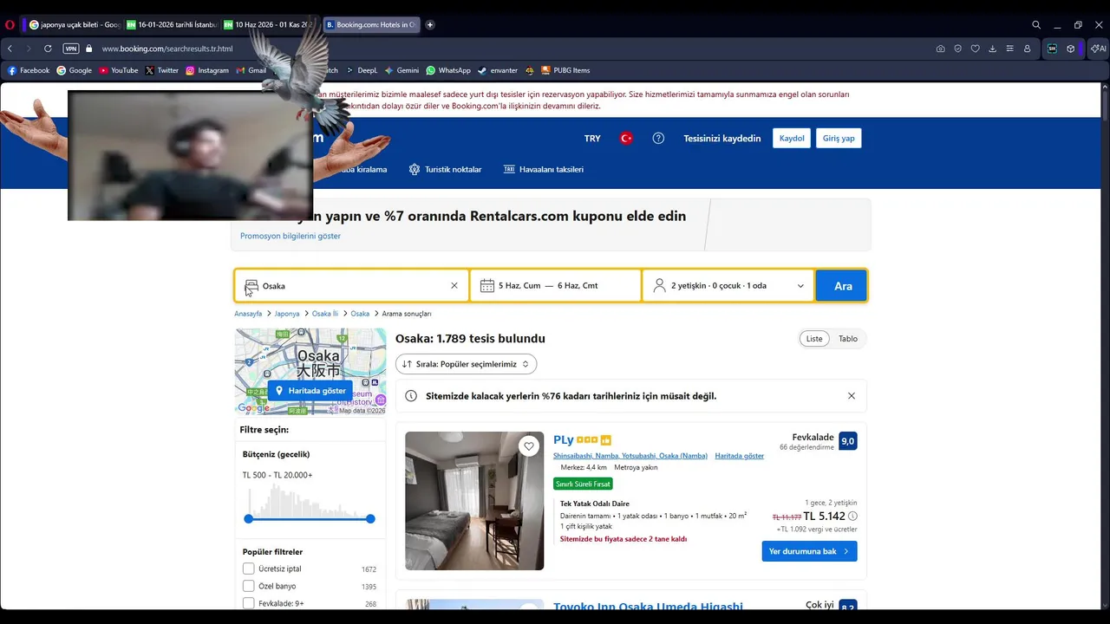Toggle the VPN badge in address bar
Image resolution: width=1110 pixels, height=624 pixels.
[71, 49]
